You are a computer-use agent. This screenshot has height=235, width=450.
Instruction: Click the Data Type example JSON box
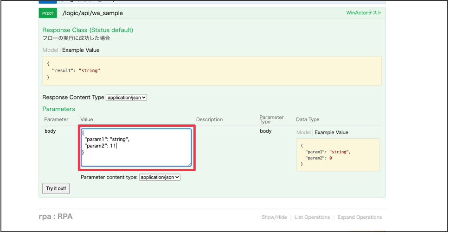point(338,155)
